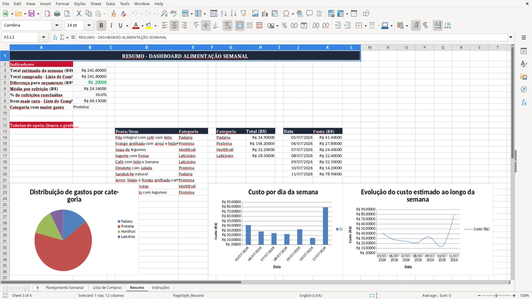Toggle Center Horizontally alignment
Image resolution: width=532 pixels, height=299 pixels.
click(174, 25)
